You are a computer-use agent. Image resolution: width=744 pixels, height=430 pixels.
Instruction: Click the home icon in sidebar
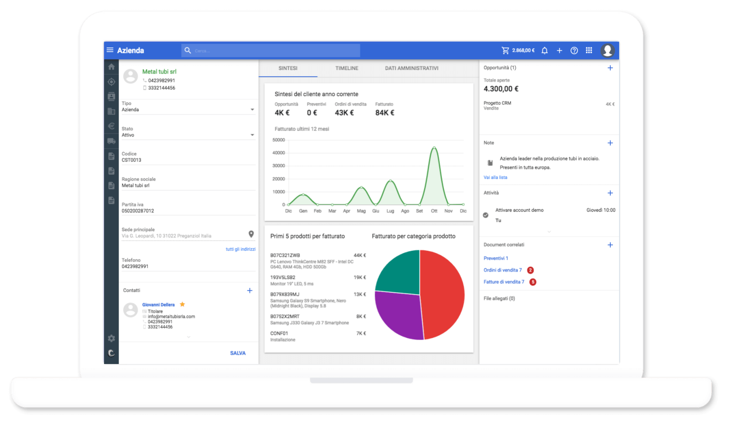click(111, 67)
